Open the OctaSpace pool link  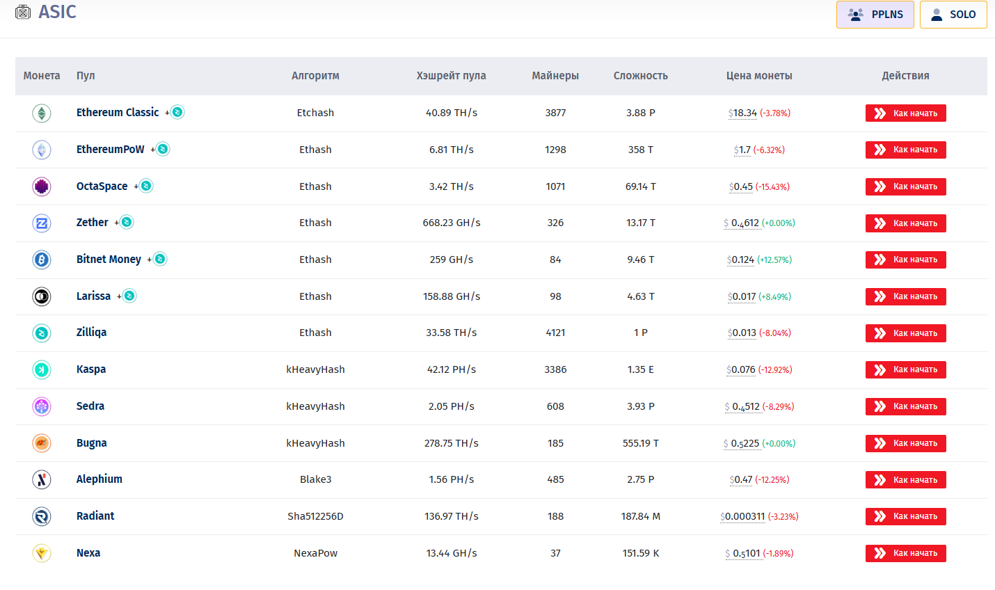102,186
